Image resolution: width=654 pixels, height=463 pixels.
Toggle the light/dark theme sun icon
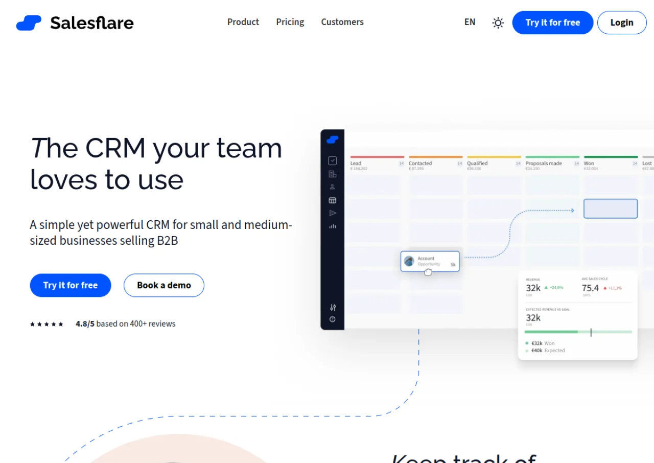click(x=498, y=22)
